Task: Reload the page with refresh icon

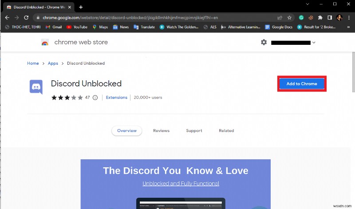Action: click(x=26, y=18)
